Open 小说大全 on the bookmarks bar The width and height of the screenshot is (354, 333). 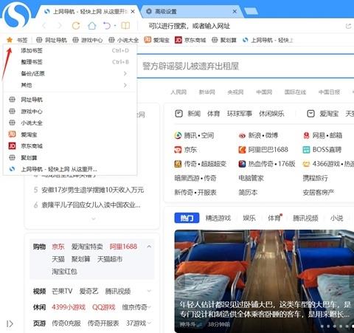pyautogui.click(x=123, y=40)
